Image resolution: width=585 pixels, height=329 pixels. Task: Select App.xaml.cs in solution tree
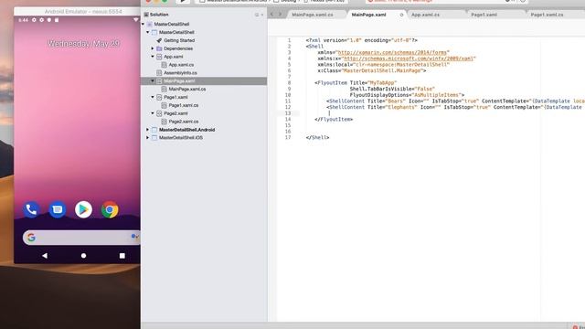[181, 65]
